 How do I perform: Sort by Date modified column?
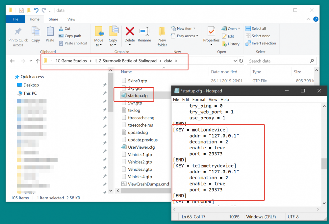point(224,72)
